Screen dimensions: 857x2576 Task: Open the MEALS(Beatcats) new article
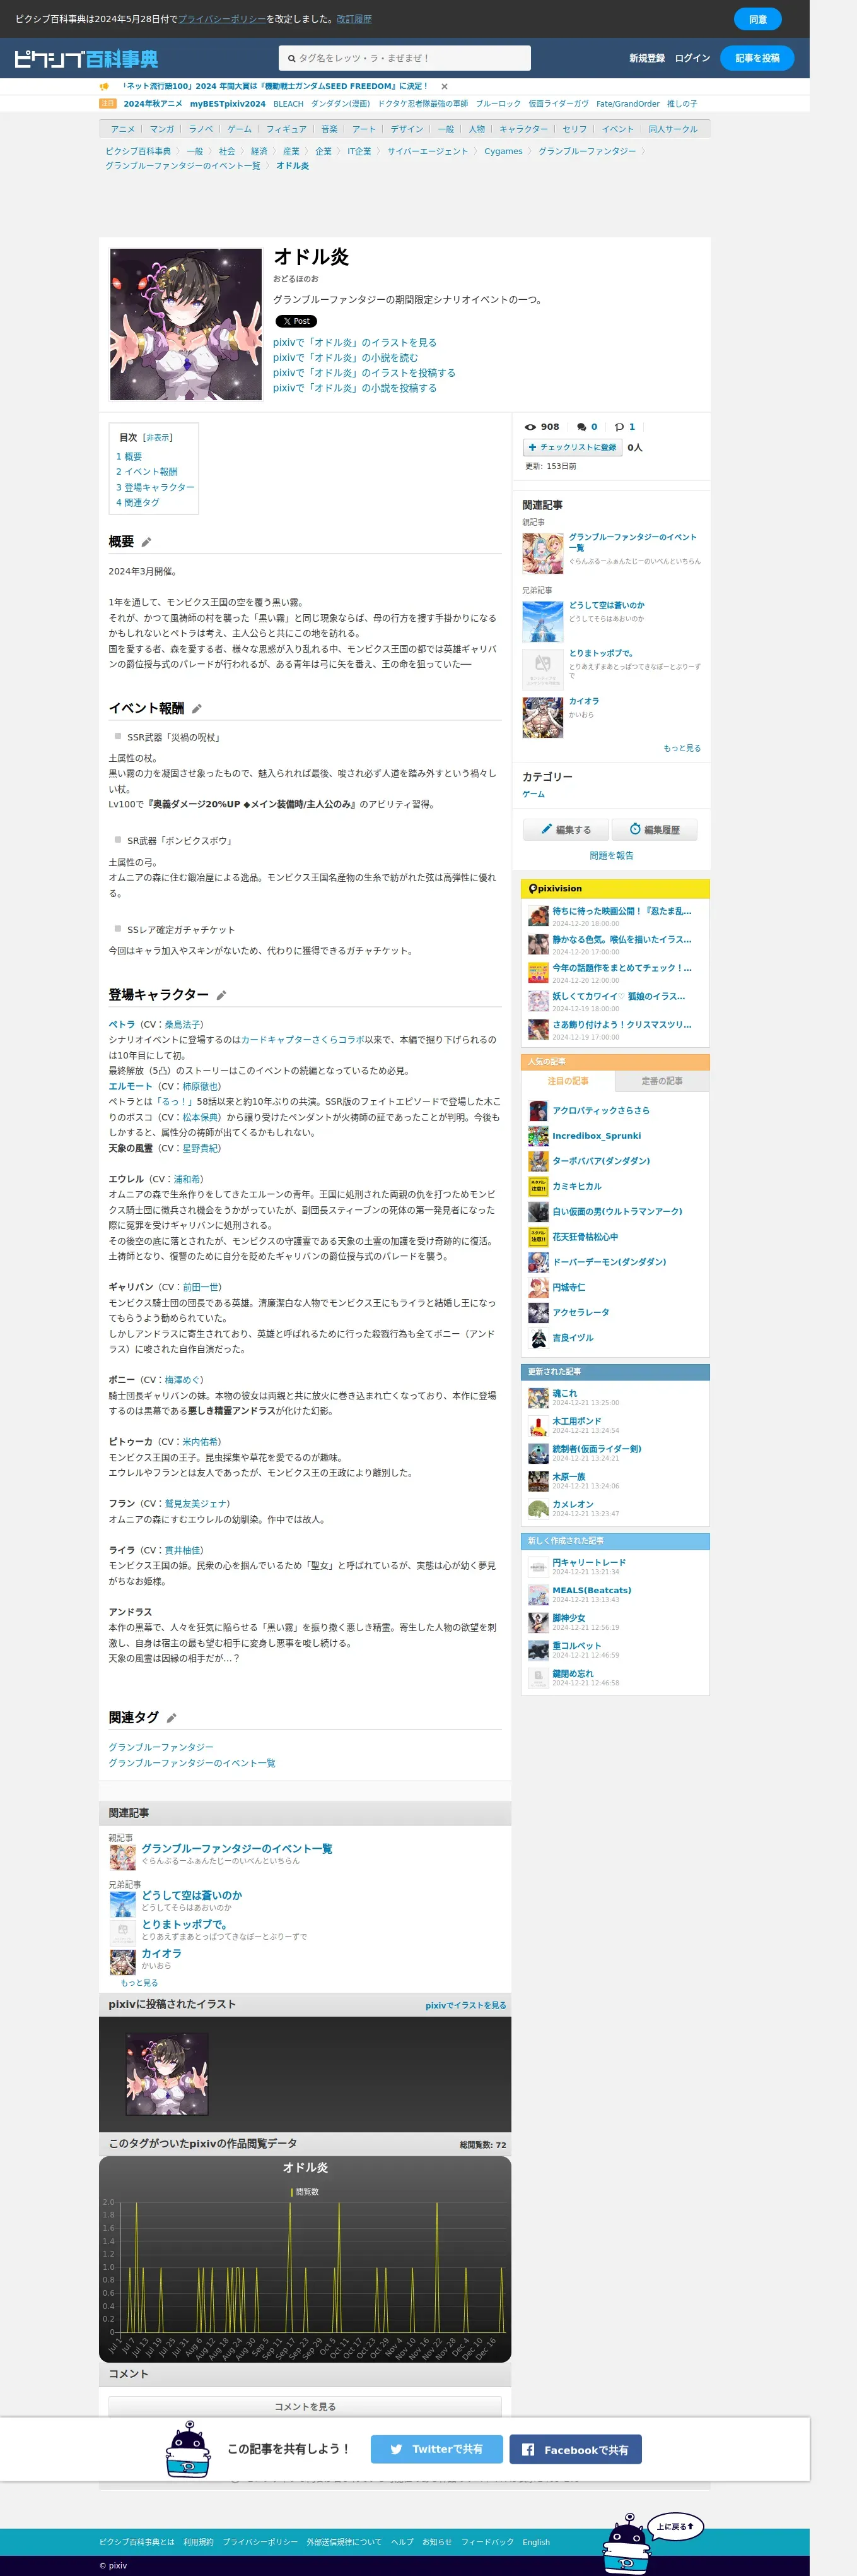[592, 1590]
